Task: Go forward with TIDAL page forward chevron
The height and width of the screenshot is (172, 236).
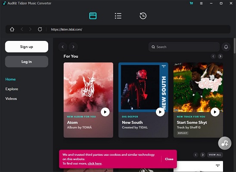Action: [73, 47]
